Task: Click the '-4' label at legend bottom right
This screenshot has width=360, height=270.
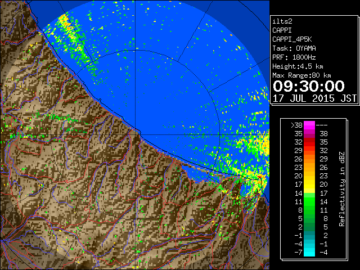Action: pyautogui.click(x=323, y=253)
